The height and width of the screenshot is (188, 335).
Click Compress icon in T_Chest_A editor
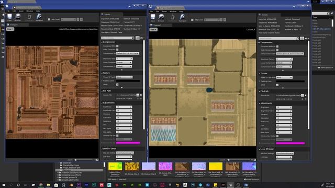(x=173, y=17)
